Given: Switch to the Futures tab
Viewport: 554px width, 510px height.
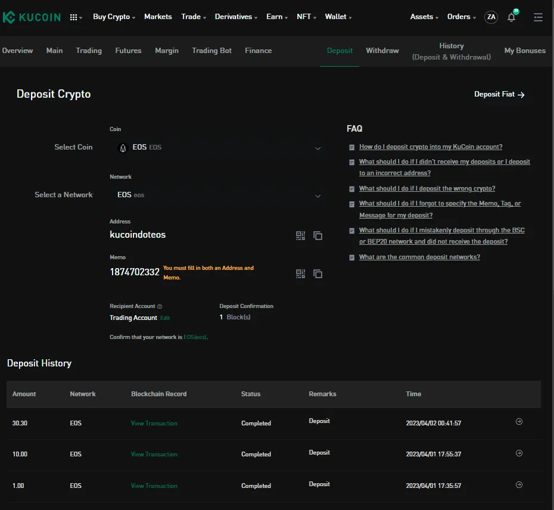Looking at the screenshot, I should point(128,51).
